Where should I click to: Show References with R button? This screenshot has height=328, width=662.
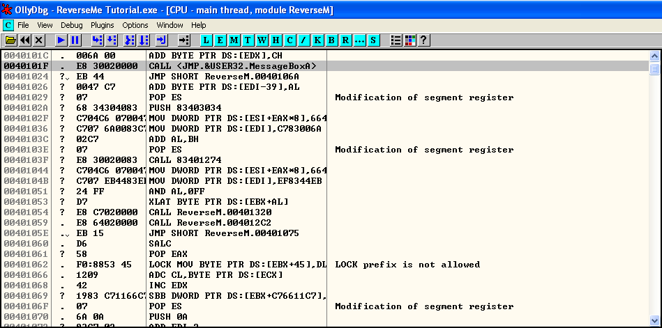click(345, 40)
